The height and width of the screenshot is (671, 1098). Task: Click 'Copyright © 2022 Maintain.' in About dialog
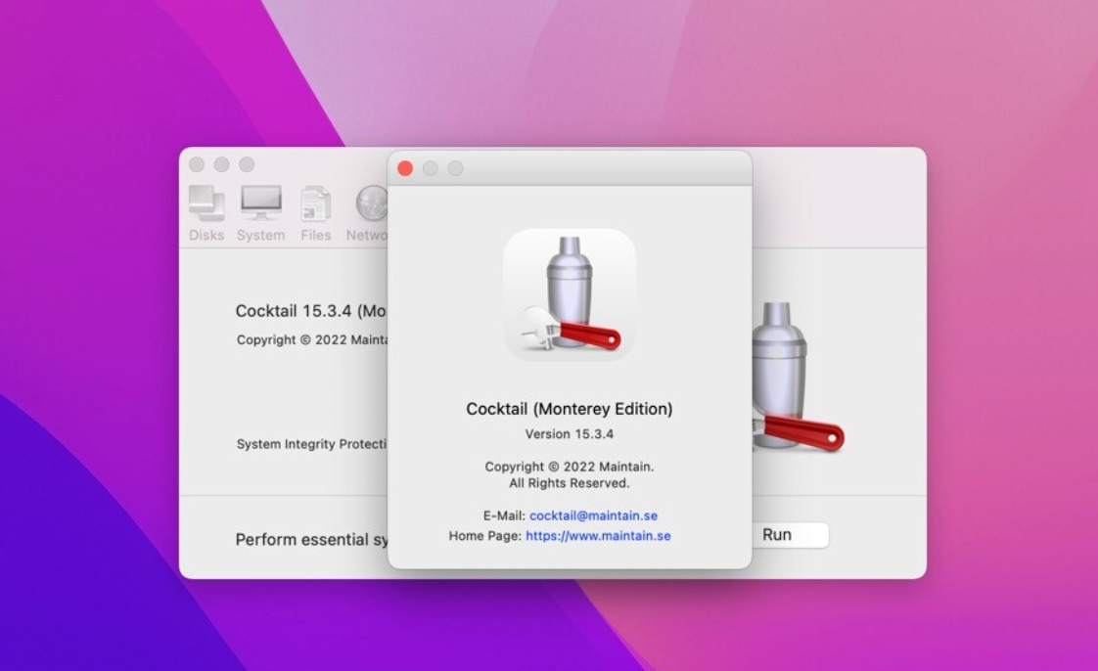pos(570,467)
